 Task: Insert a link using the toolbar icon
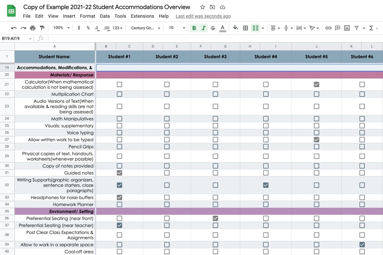pos(328,28)
